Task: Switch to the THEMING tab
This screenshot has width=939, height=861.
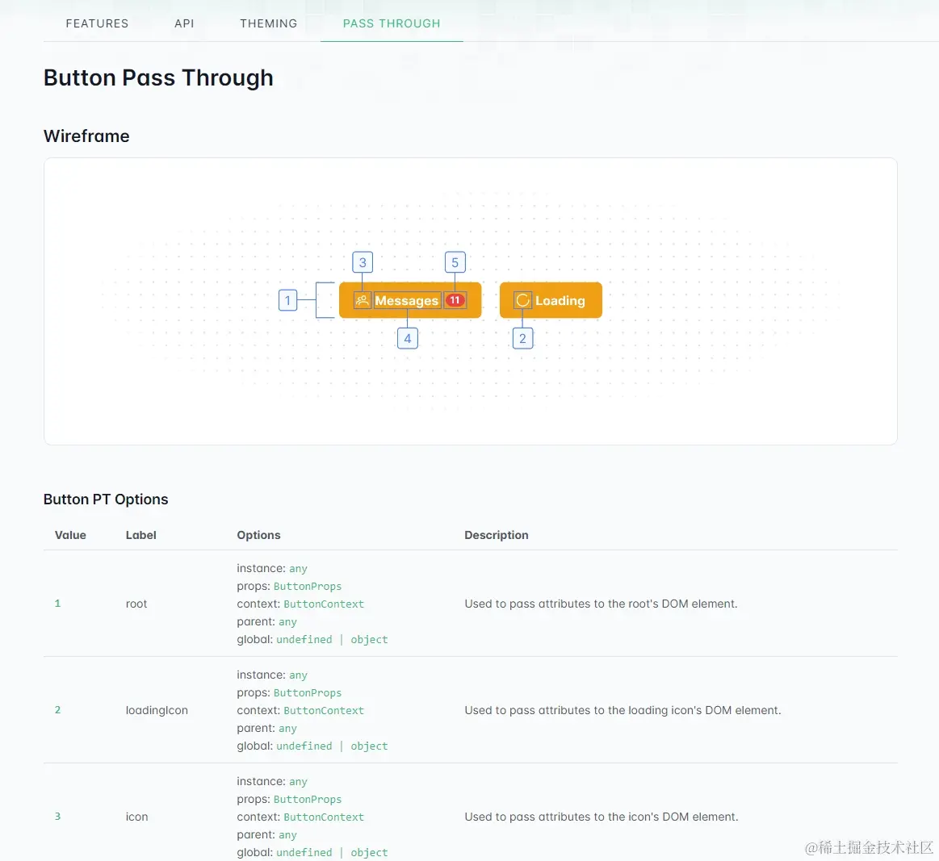Action: tap(268, 23)
